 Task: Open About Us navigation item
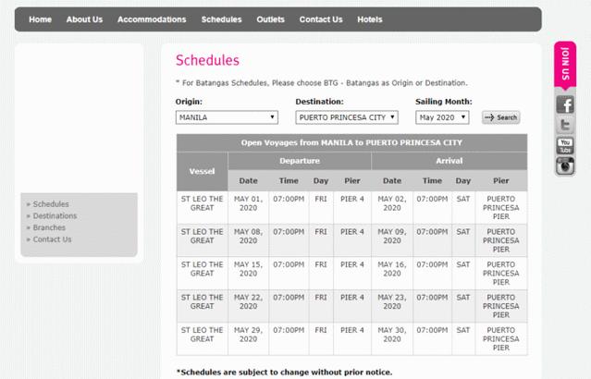coord(84,19)
